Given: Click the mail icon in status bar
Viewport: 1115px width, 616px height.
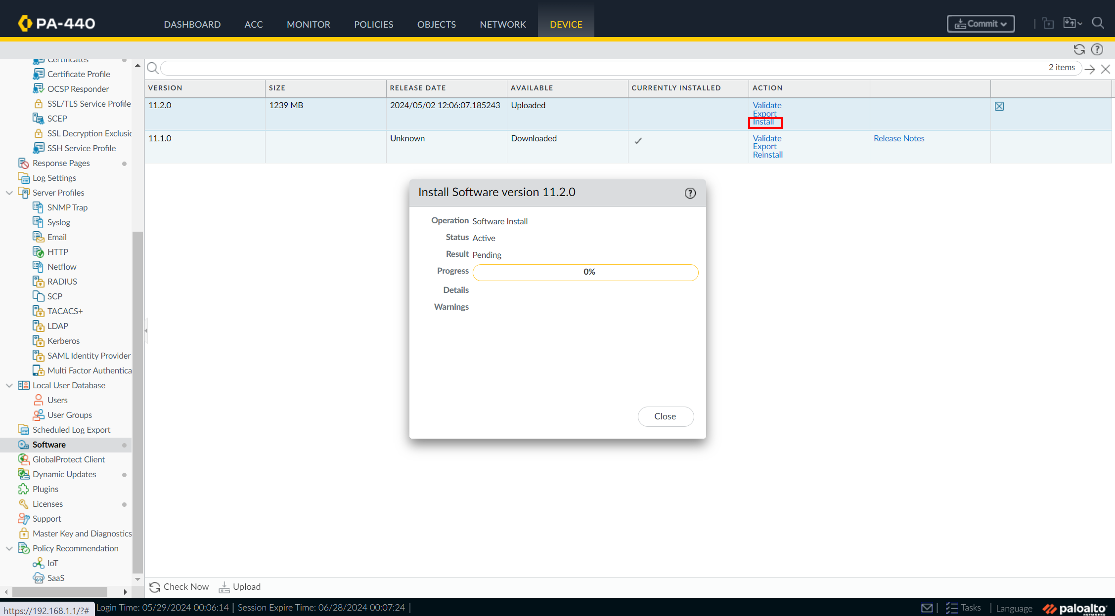Looking at the screenshot, I should pyautogui.click(x=927, y=608).
